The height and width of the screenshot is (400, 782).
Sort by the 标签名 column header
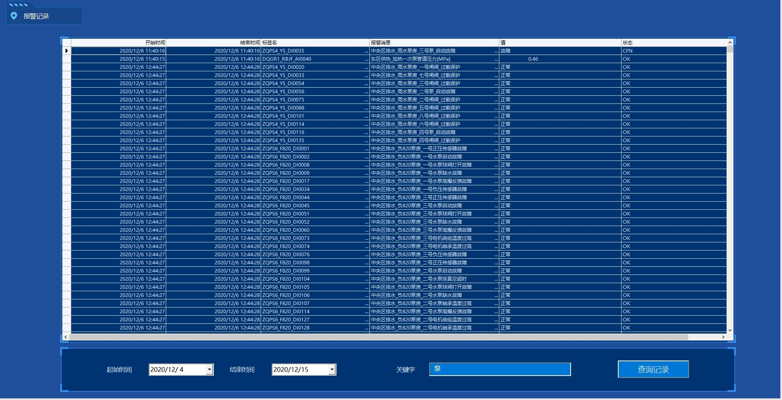[x=315, y=42]
